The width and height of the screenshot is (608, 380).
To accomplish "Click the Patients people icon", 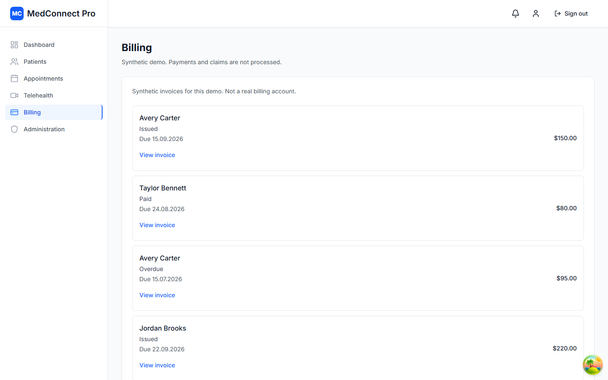I will [14, 62].
